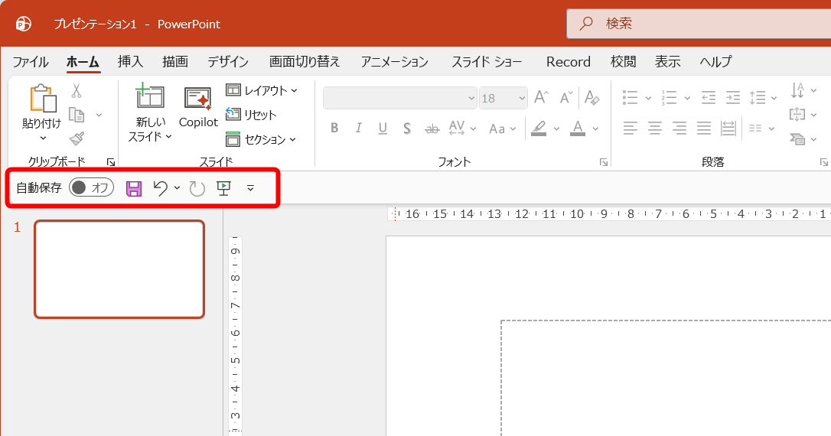Increase font size with the larger A icon
The height and width of the screenshot is (436, 831).
pyautogui.click(x=541, y=97)
